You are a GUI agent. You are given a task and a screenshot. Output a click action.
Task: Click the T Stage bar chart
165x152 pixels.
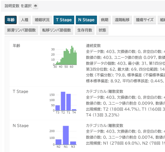point(63,103)
